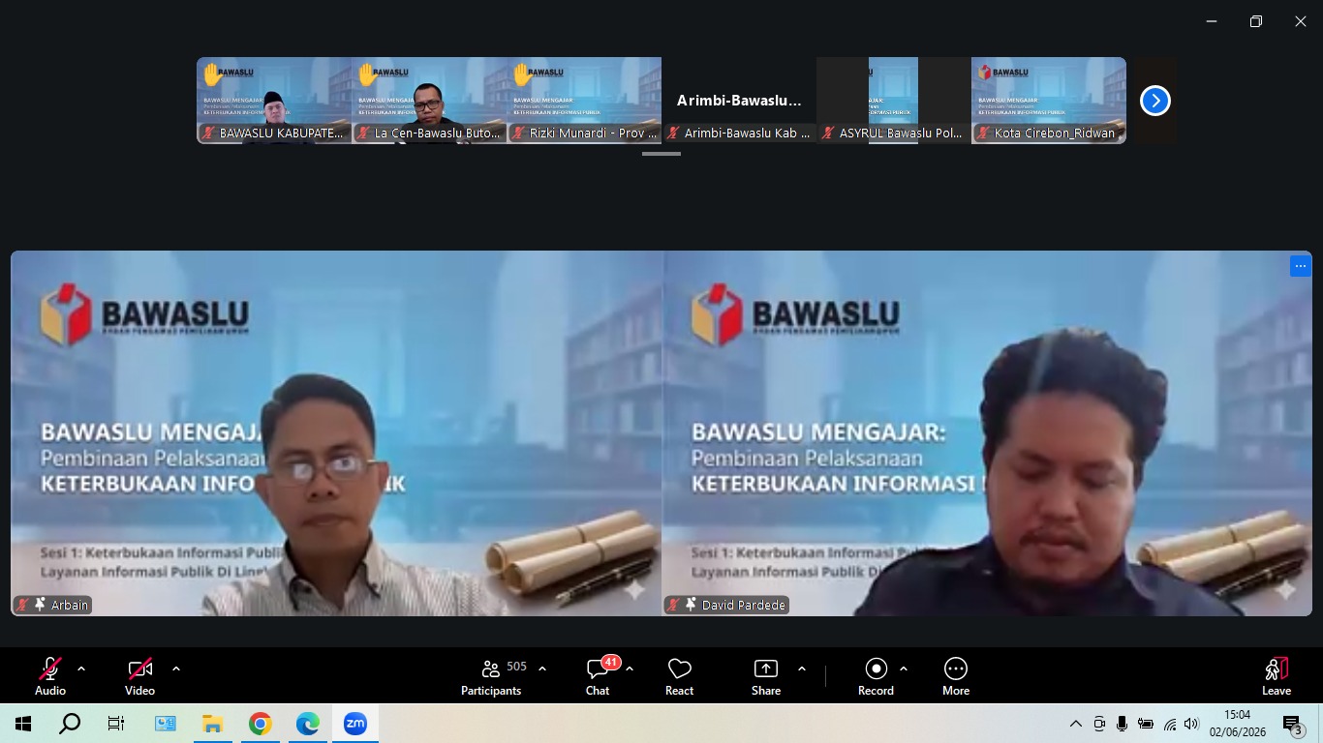Open network settings in system tray
This screenshot has width=1323, height=743.
(1169, 724)
